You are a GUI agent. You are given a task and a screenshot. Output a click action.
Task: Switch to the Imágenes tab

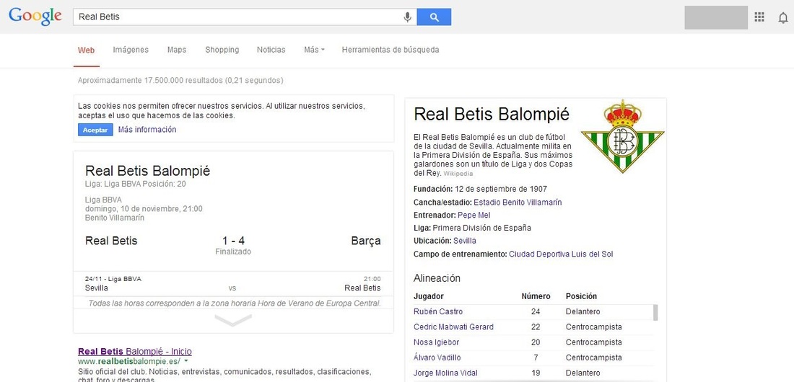coord(131,50)
